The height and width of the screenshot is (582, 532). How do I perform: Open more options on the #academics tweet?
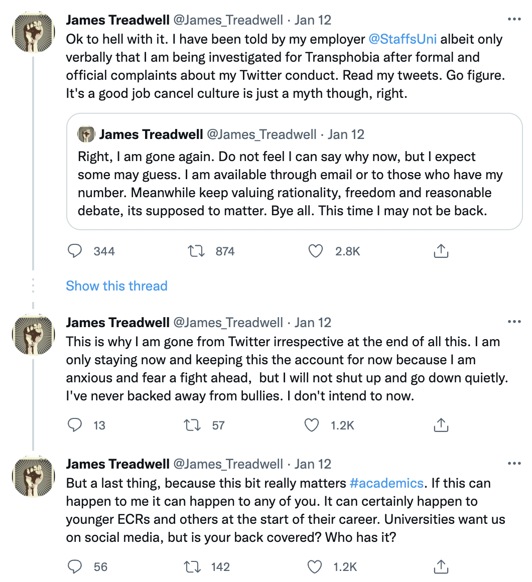(514, 463)
